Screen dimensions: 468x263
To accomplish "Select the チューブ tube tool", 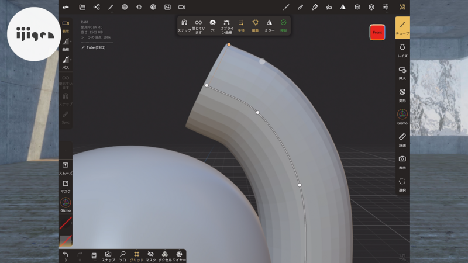I will pyautogui.click(x=402, y=27).
